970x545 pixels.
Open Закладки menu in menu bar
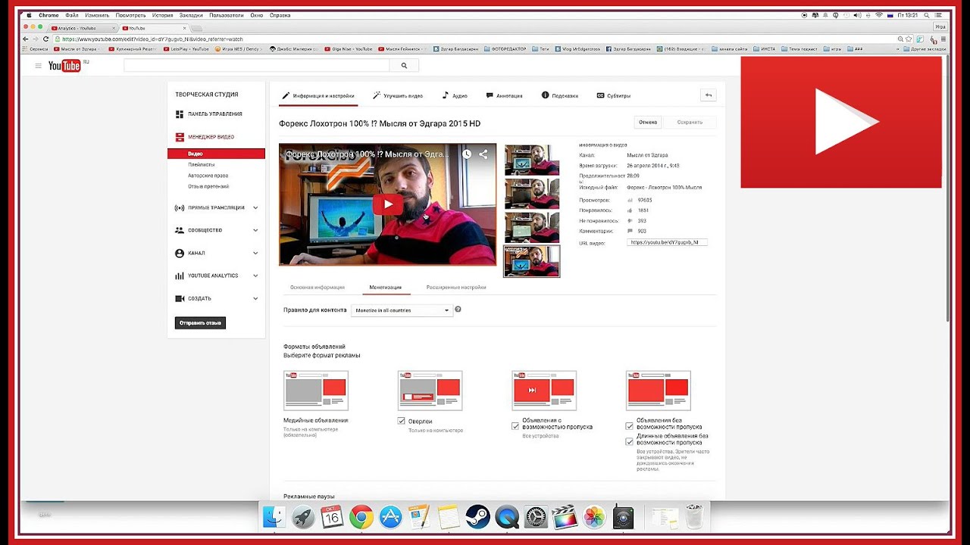click(x=192, y=15)
